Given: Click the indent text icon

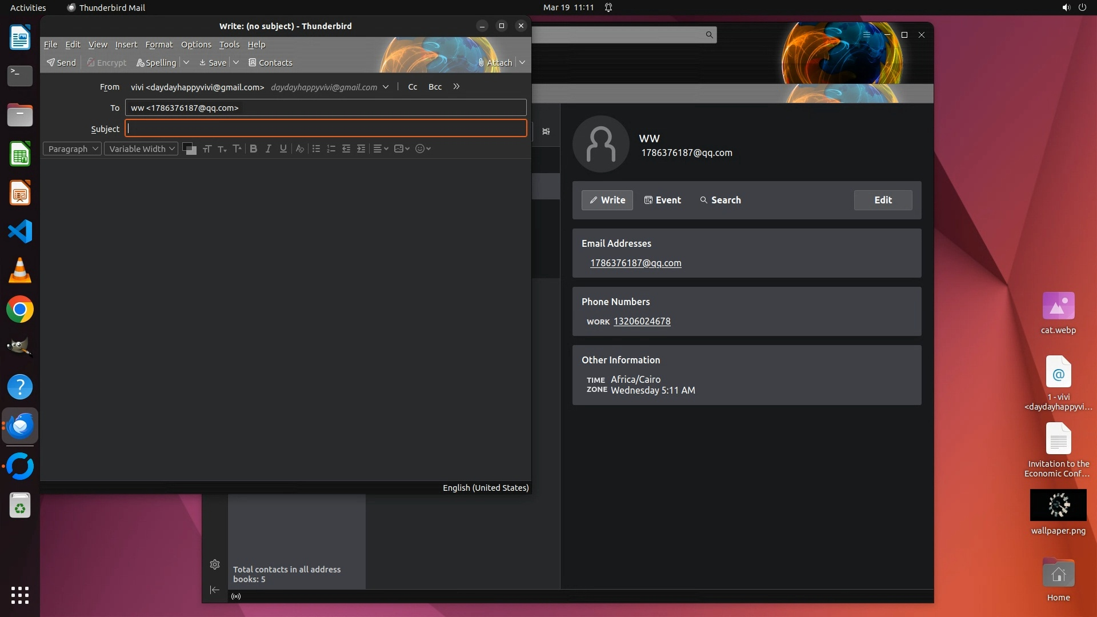Looking at the screenshot, I should tap(361, 149).
